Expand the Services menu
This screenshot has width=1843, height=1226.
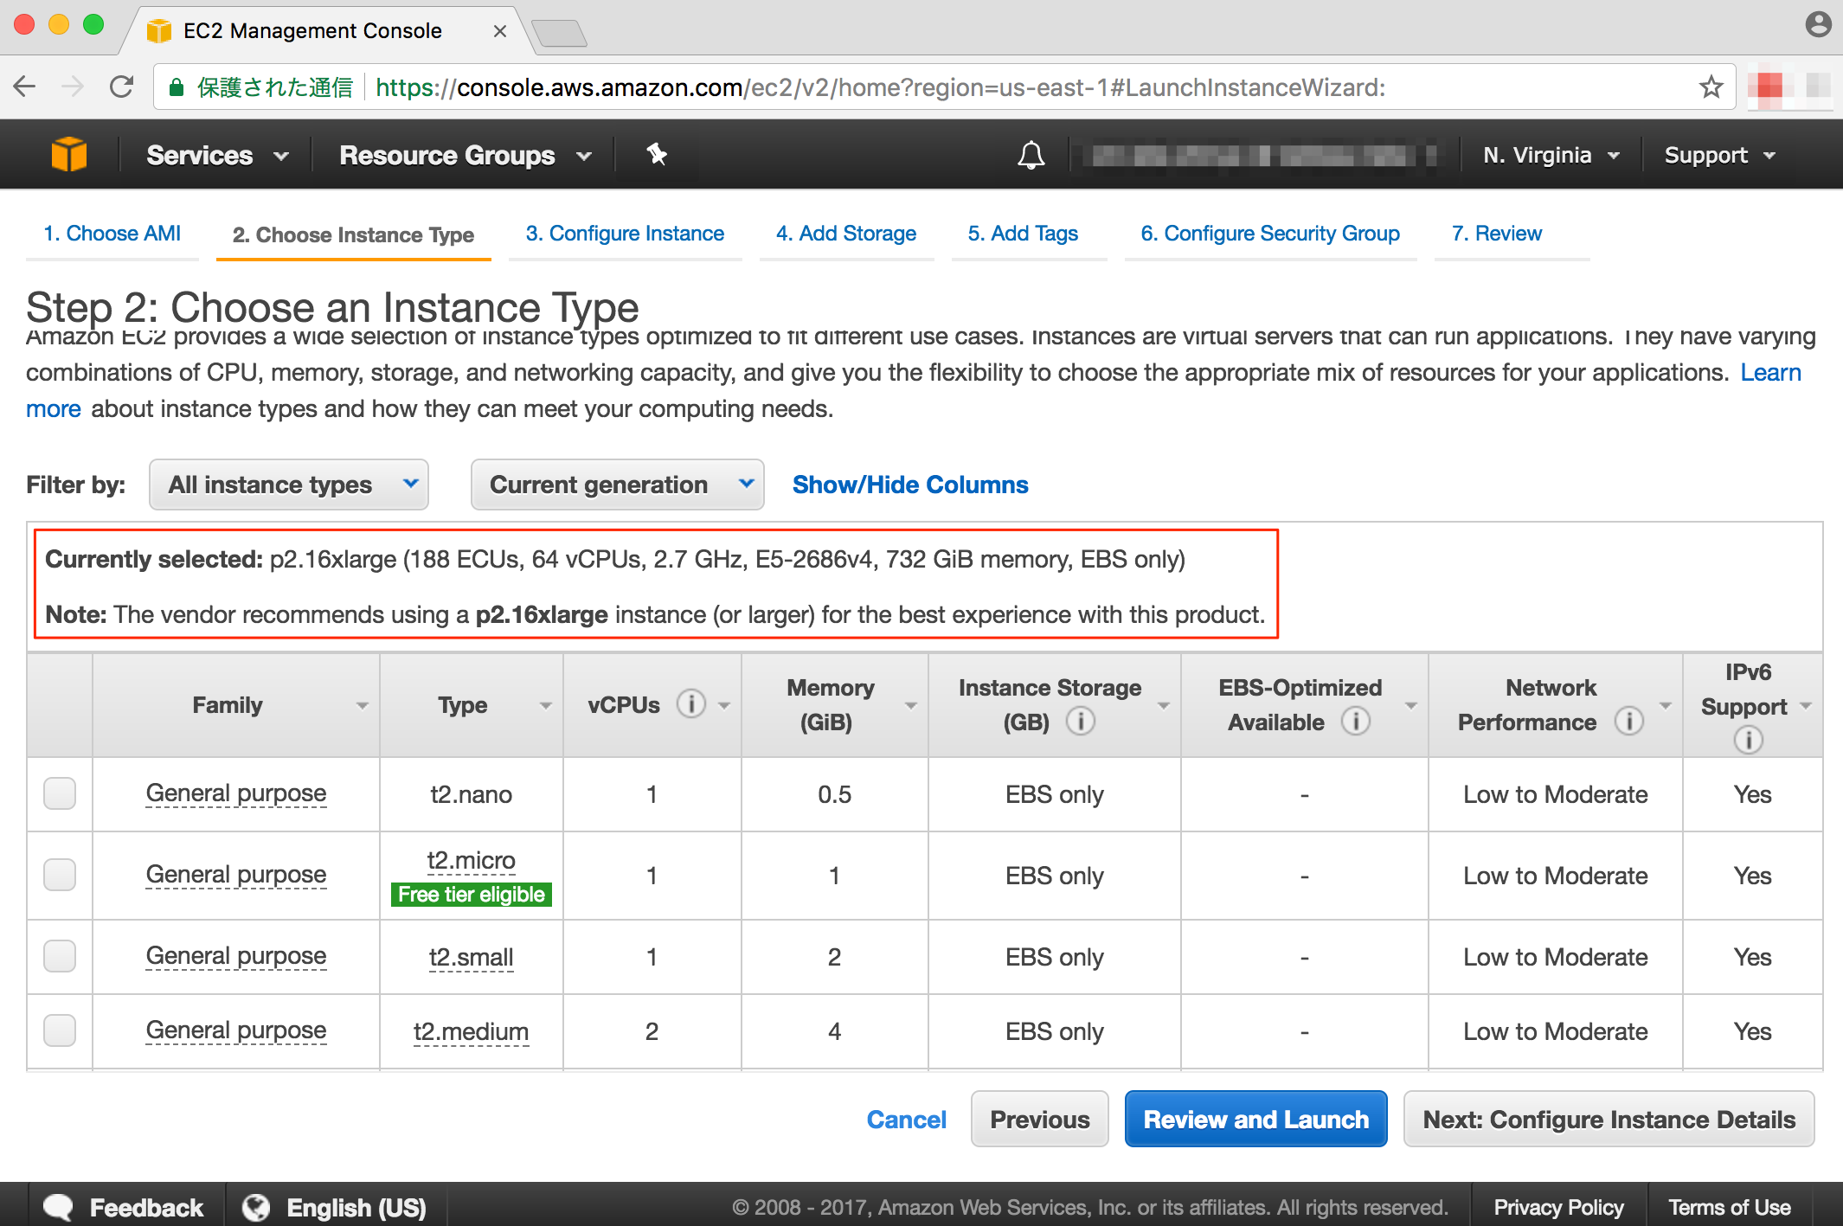coord(217,155)
